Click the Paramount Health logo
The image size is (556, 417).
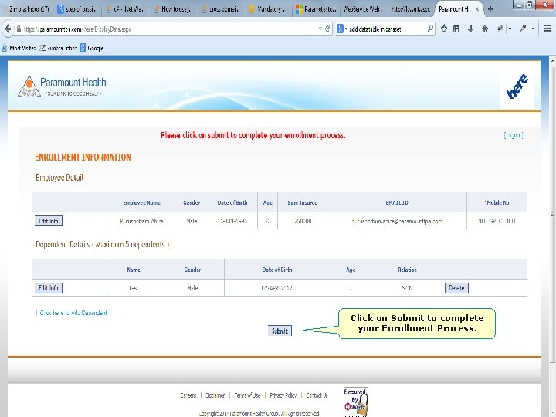pyautogui.click(x=62, y=86)
